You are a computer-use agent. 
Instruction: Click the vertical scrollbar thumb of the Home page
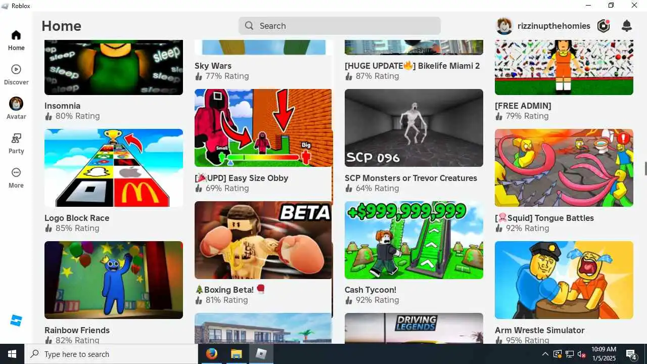click(x=645, y=169)
